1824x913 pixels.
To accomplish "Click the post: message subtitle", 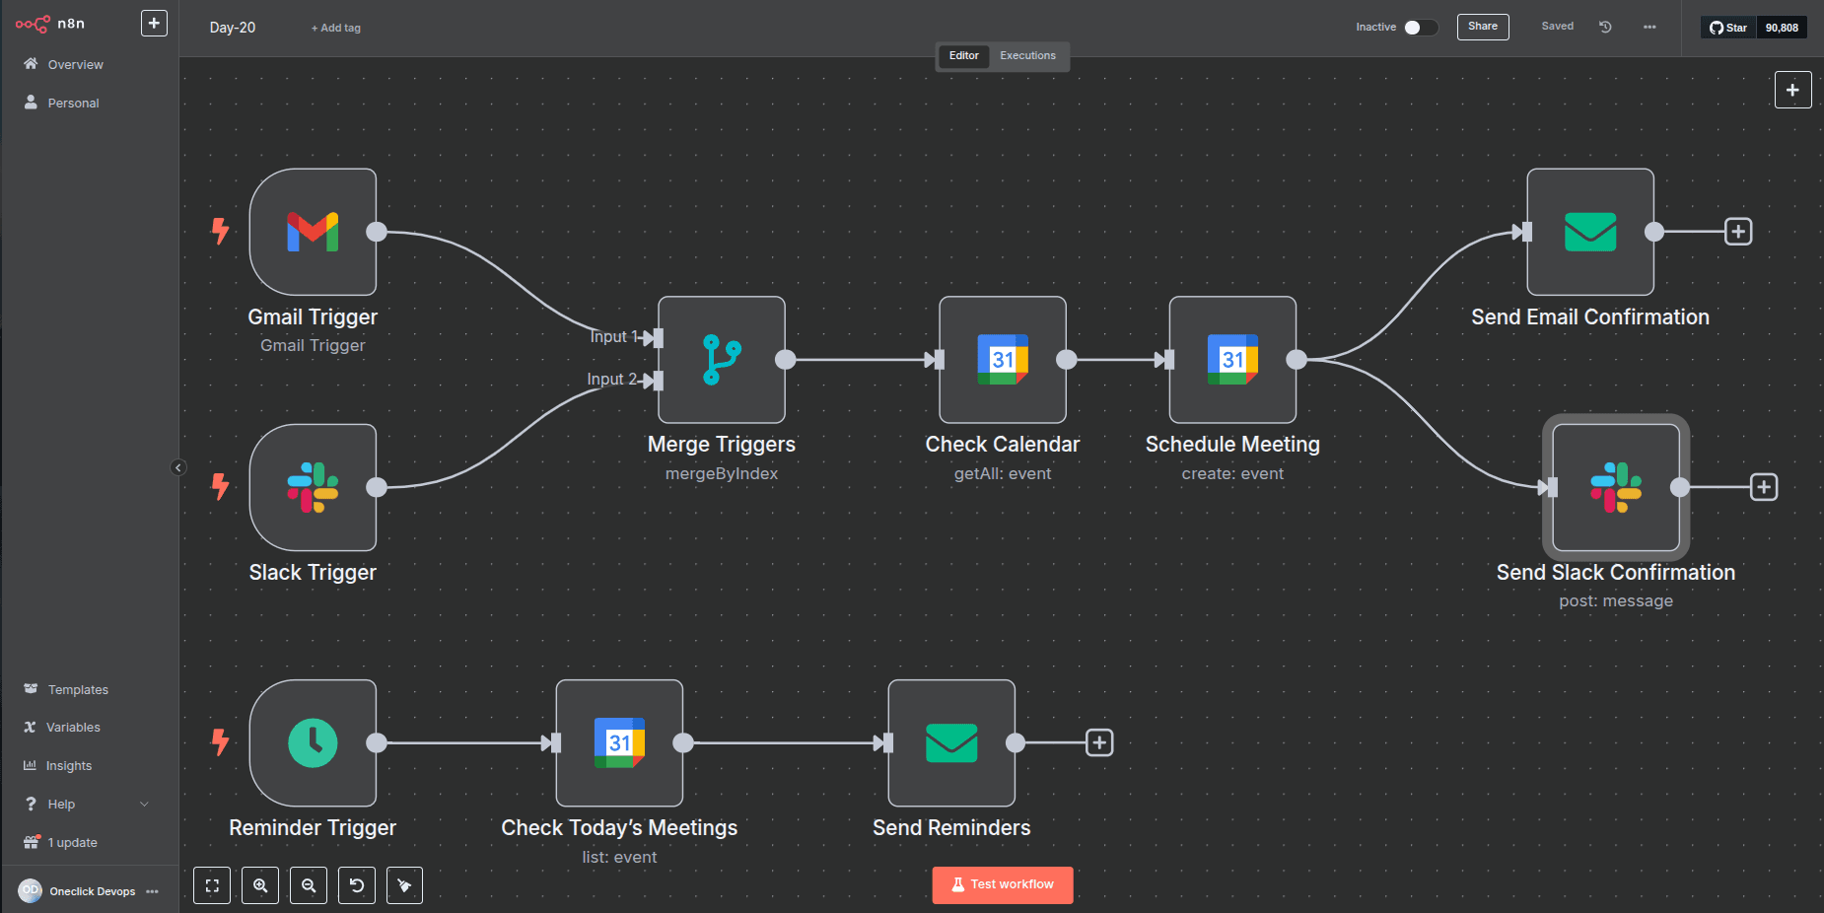I will tap(1616, 601).
